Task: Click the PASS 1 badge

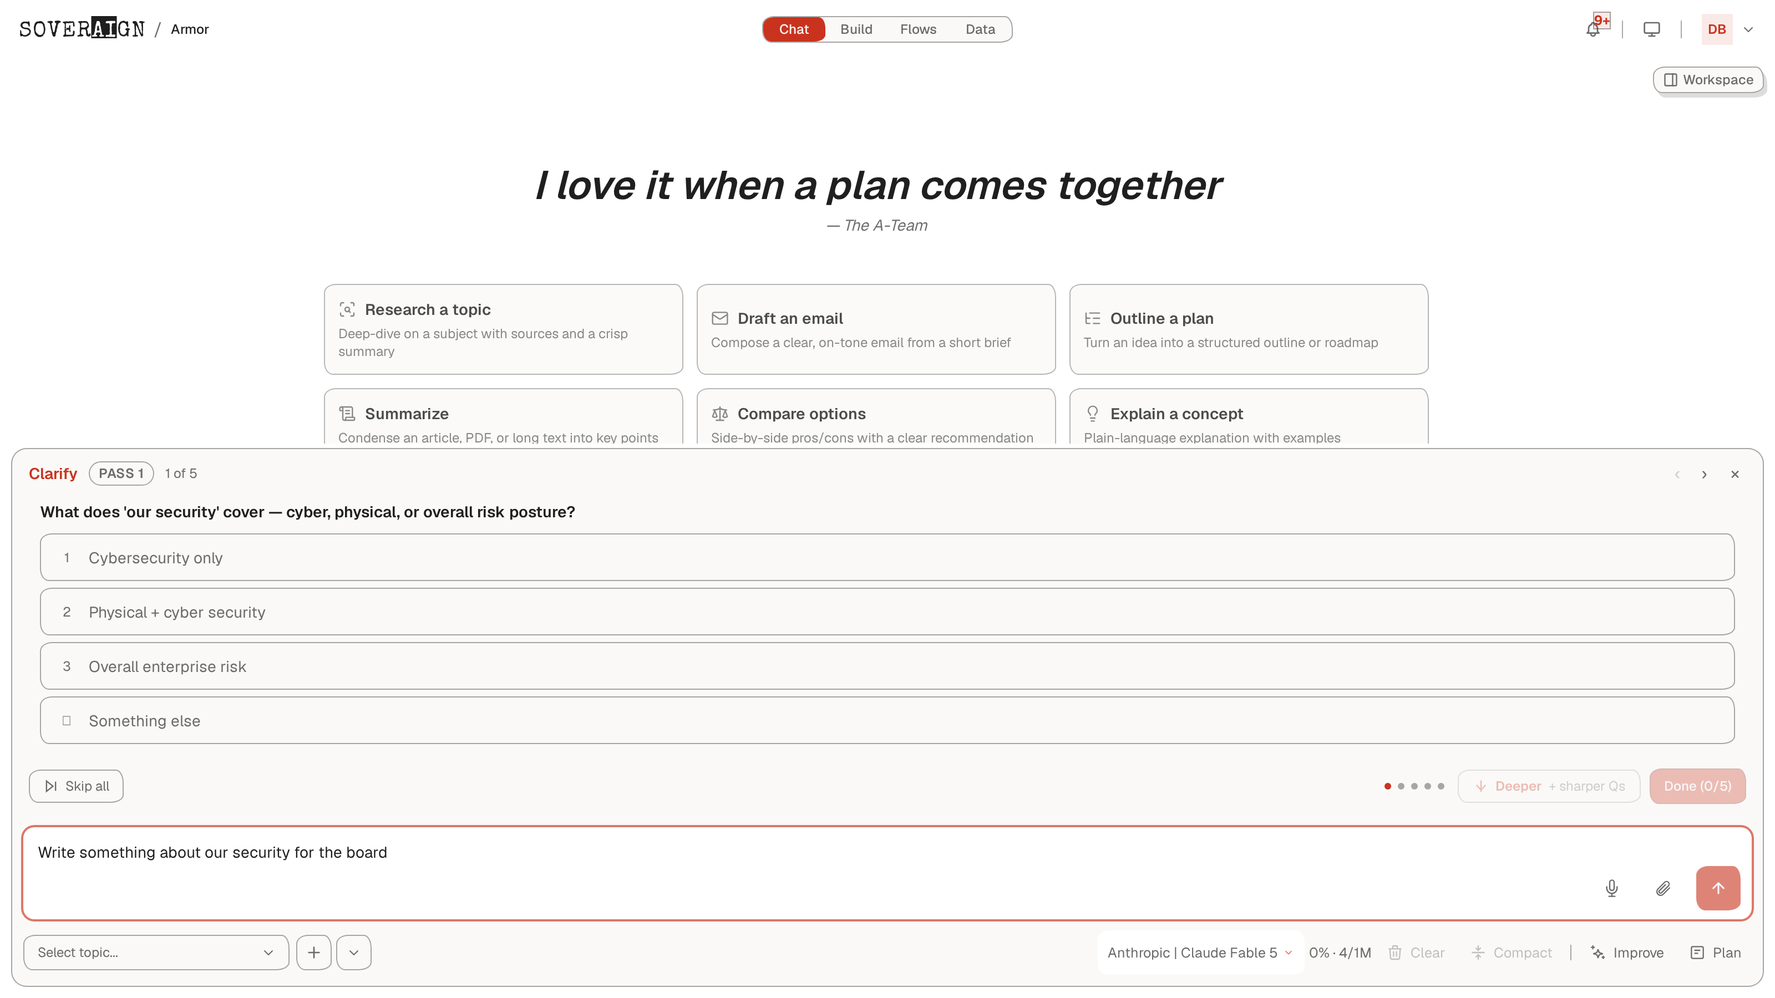Action: click(x=121, y=473)
